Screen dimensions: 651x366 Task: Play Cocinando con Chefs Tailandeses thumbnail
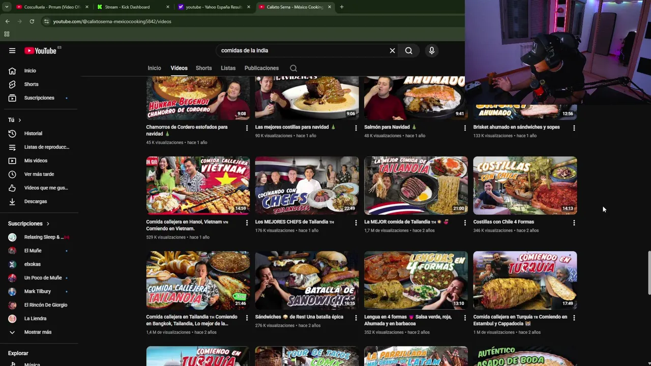point(307,186)
